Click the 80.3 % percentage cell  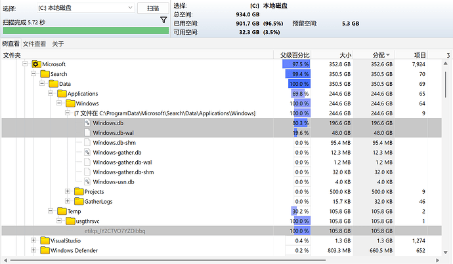[x=301, y=123]
